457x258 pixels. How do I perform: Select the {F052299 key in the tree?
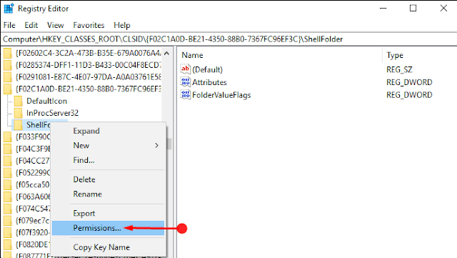point(33,173)
